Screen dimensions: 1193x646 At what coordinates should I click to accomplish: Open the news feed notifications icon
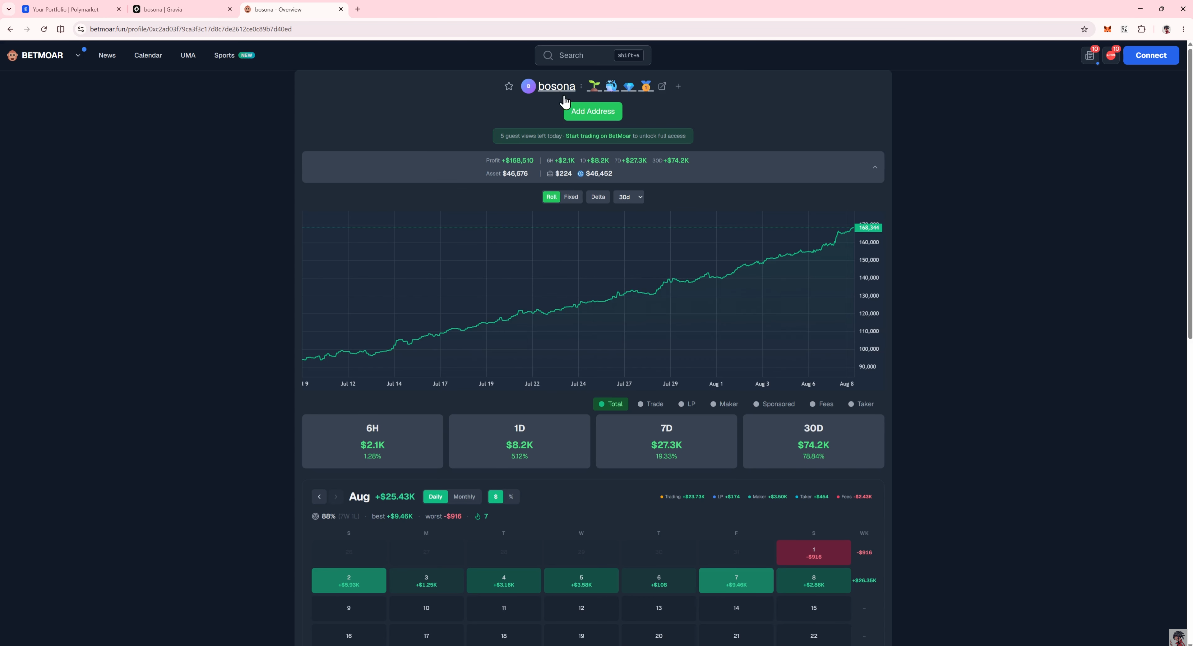click(1090, 56)
